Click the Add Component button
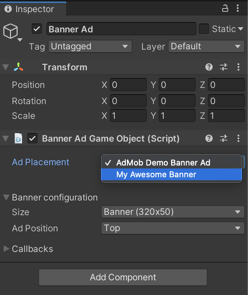The width and height of the screenshot is (248, 295). [123, 277]
